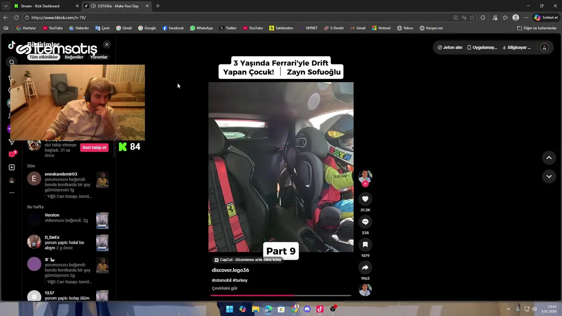Show hidden tray icons with the chevron
Viewport: 562px width, 316px height.
[508, 309]
